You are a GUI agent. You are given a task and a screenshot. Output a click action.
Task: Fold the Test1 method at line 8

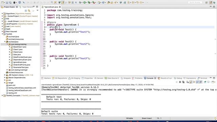point(46,27)
